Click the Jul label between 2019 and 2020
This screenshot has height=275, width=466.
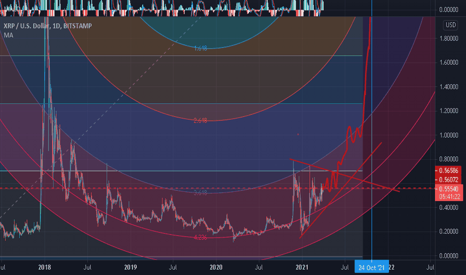point(173,267)
